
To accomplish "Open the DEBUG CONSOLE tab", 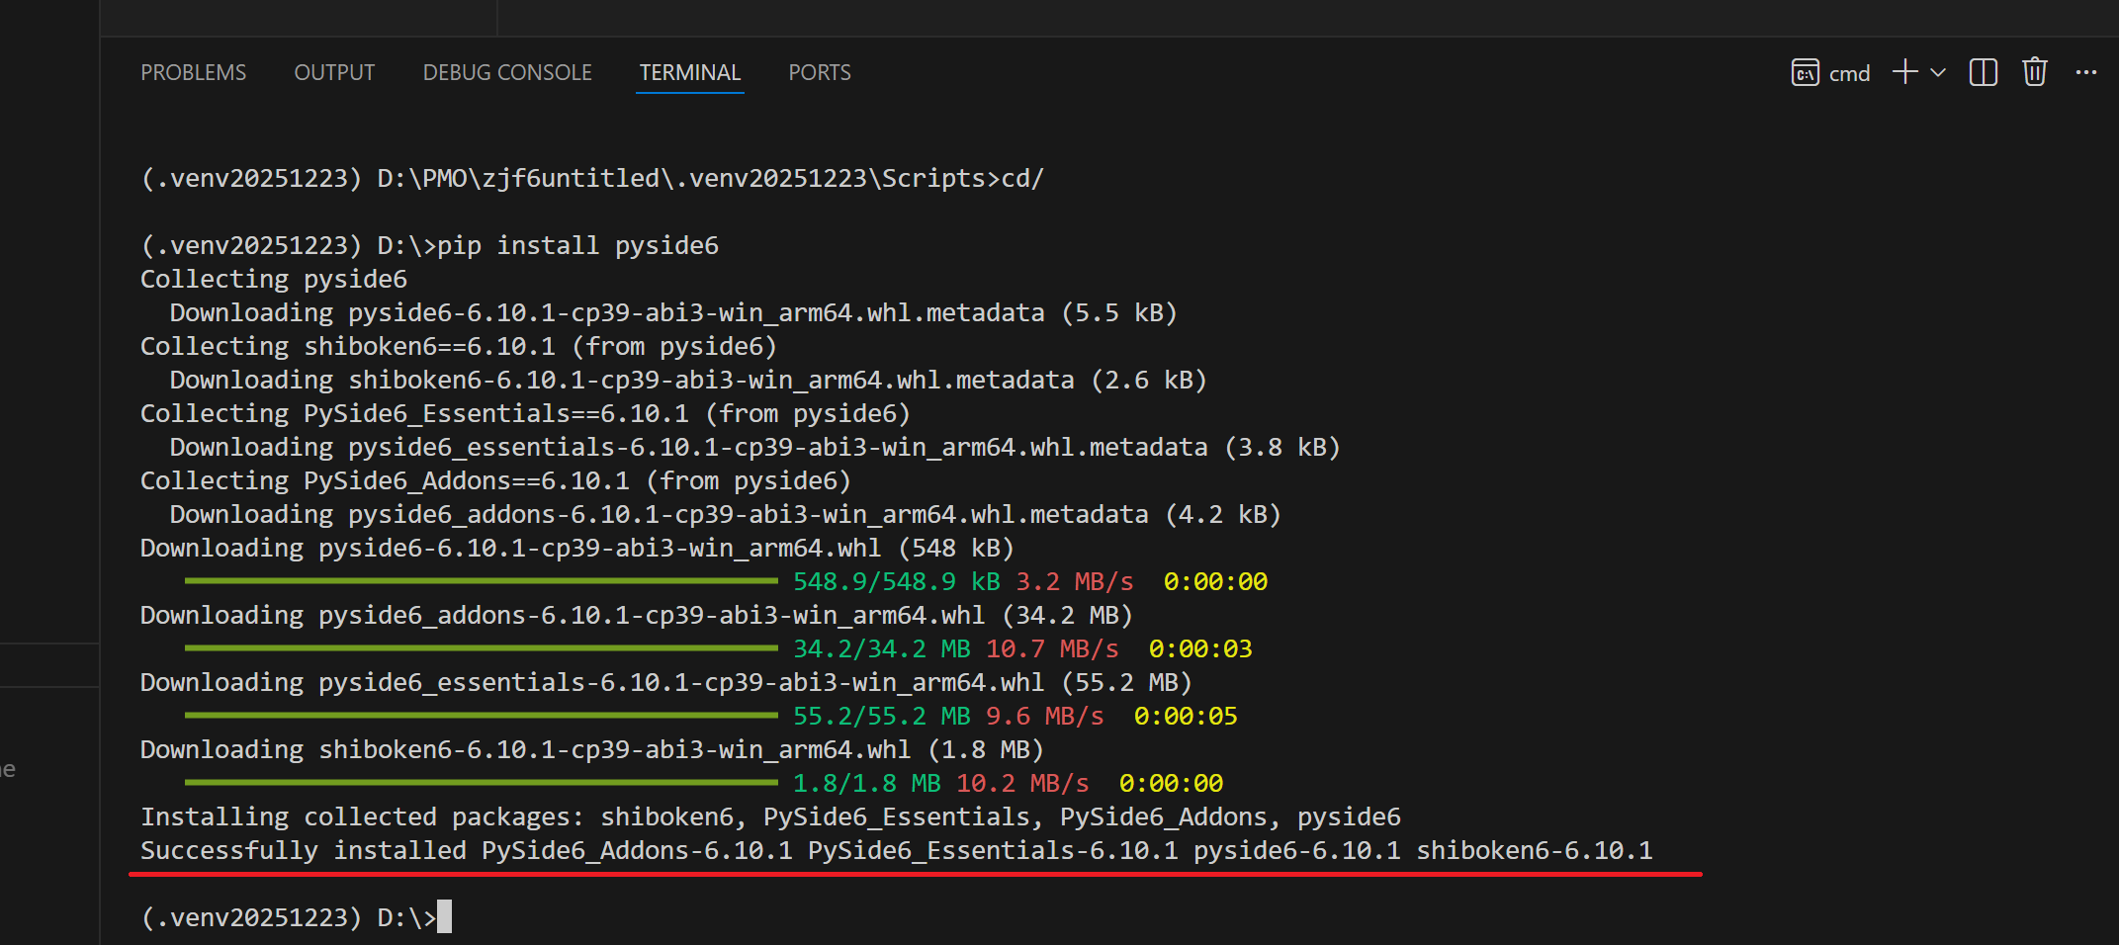I will [507, 73].
